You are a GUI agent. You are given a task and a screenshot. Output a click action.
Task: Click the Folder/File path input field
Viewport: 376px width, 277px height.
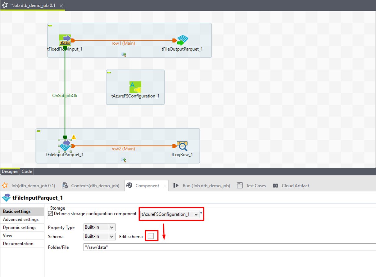pos(217,247)
